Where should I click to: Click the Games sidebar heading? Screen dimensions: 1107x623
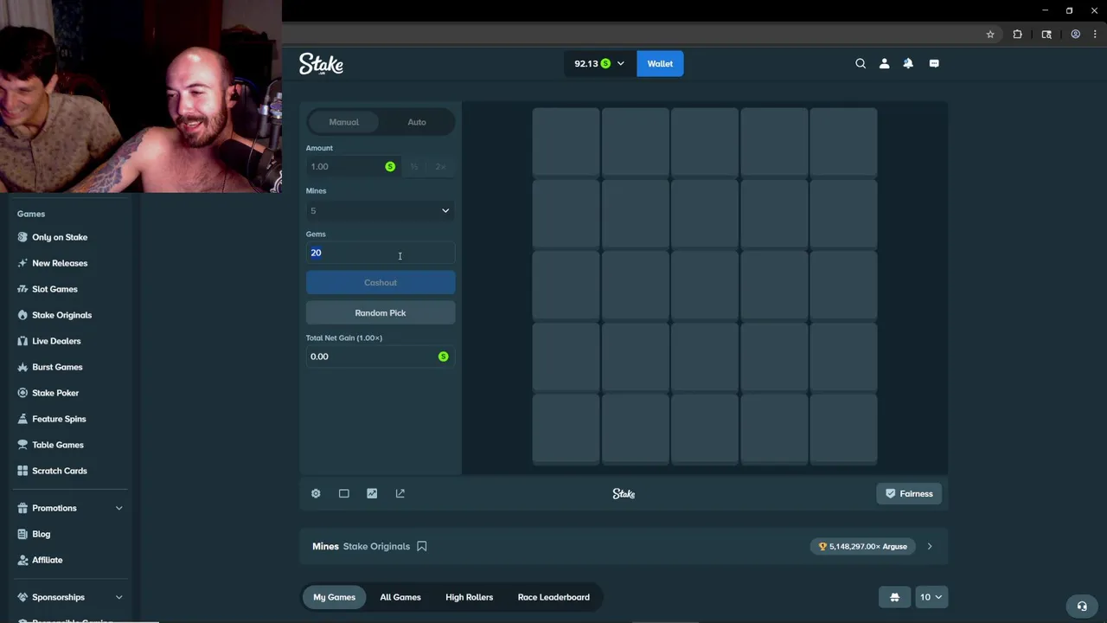tap(31, 214)
